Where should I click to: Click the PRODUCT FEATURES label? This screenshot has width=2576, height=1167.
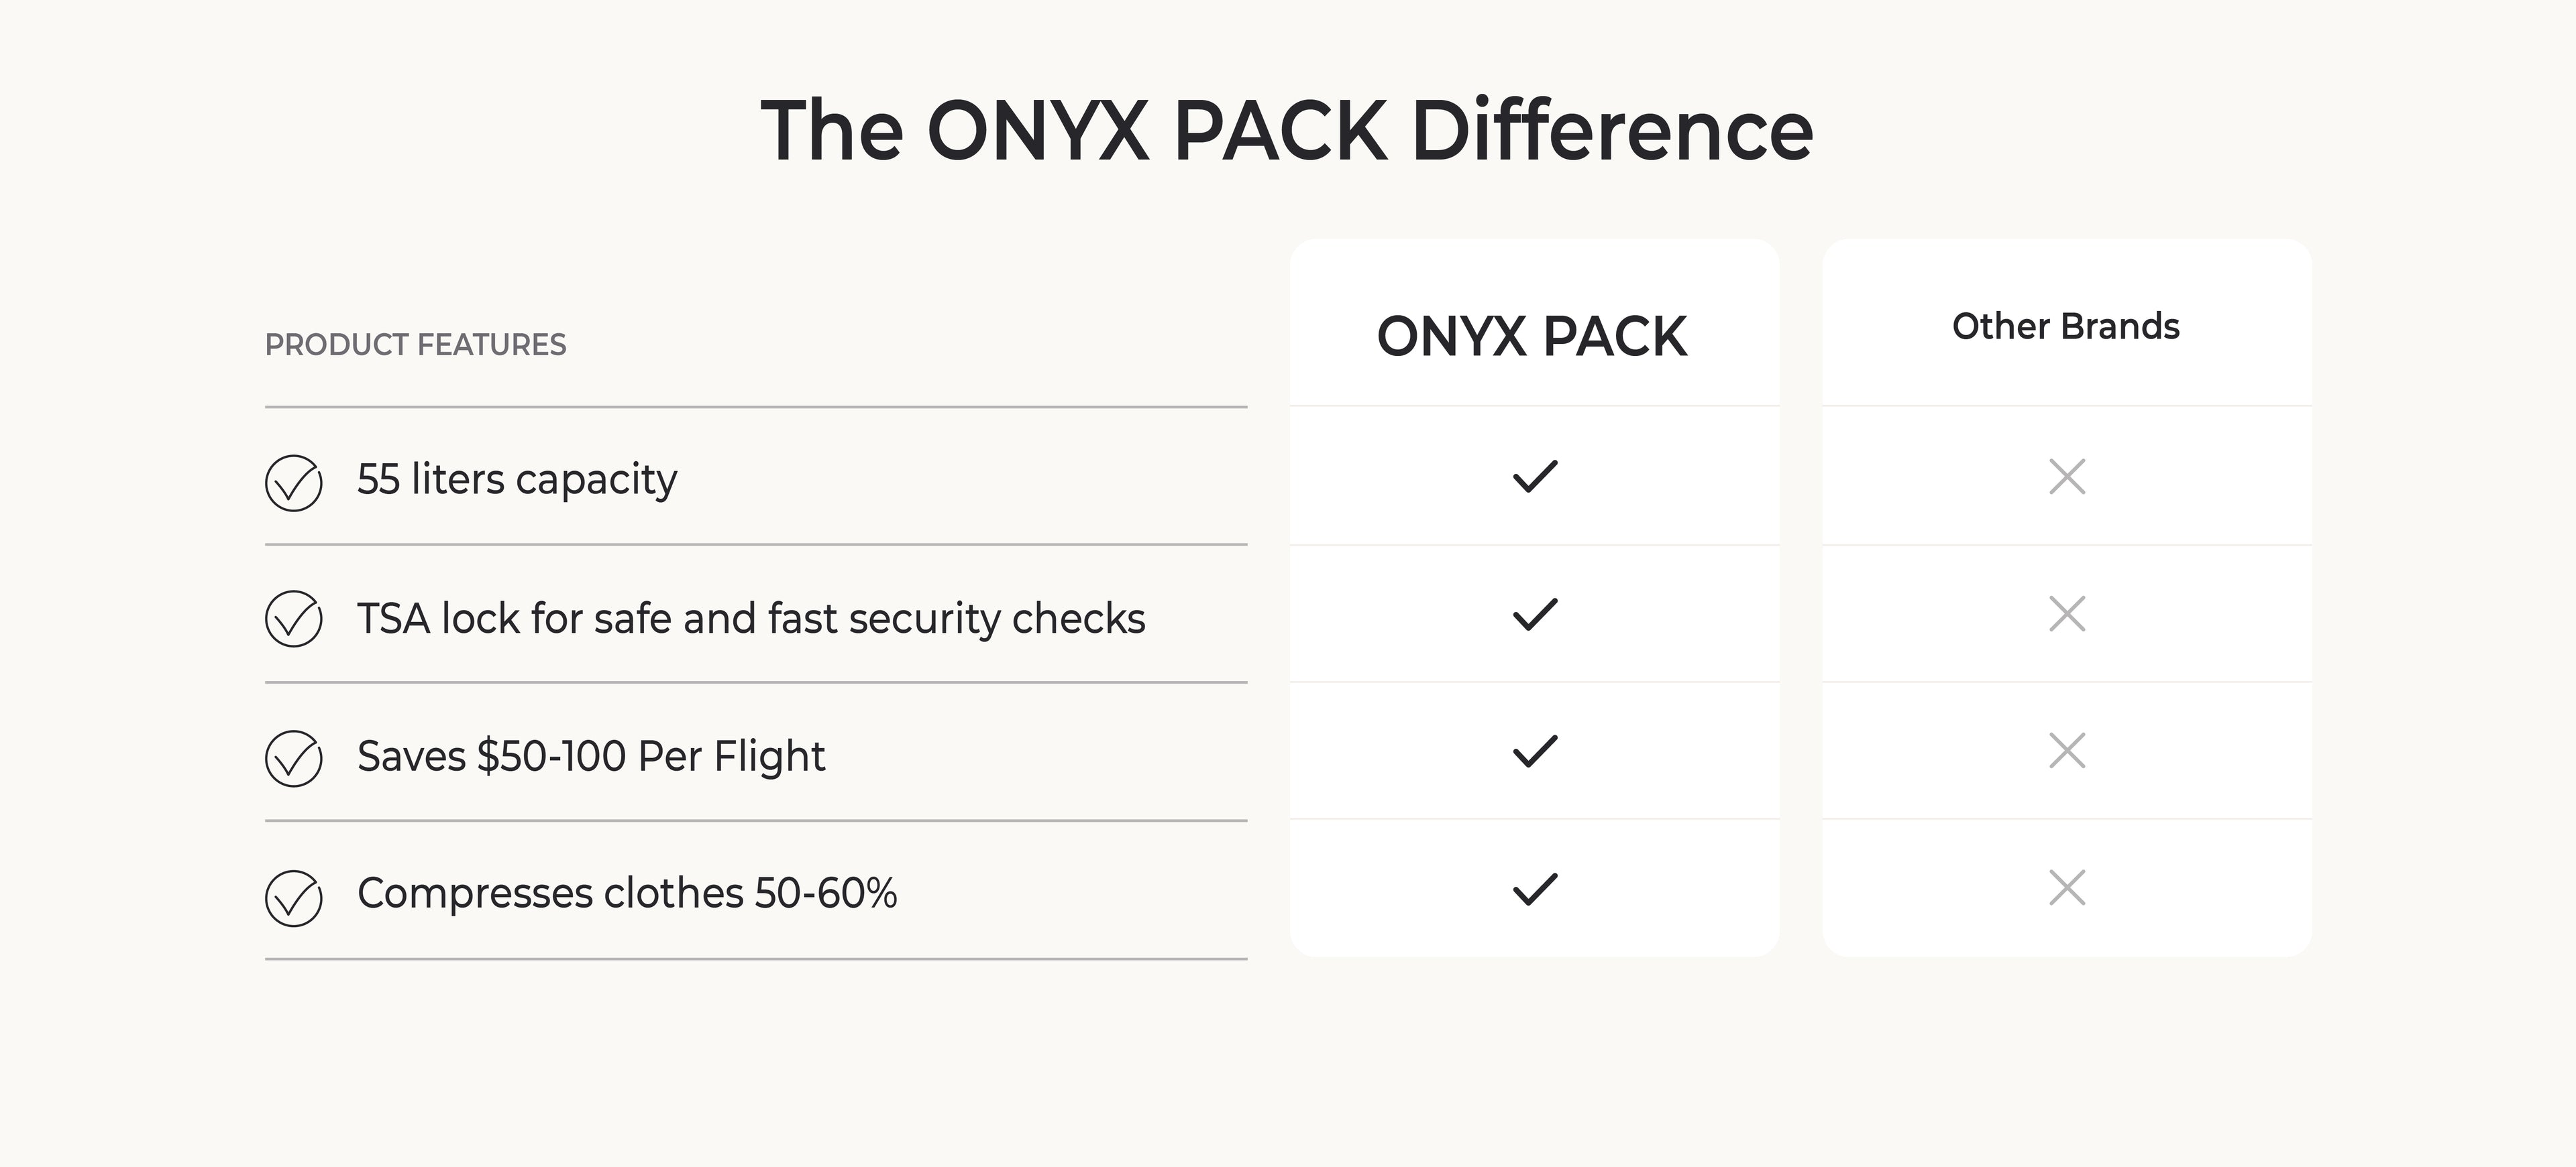click(415, 345)
